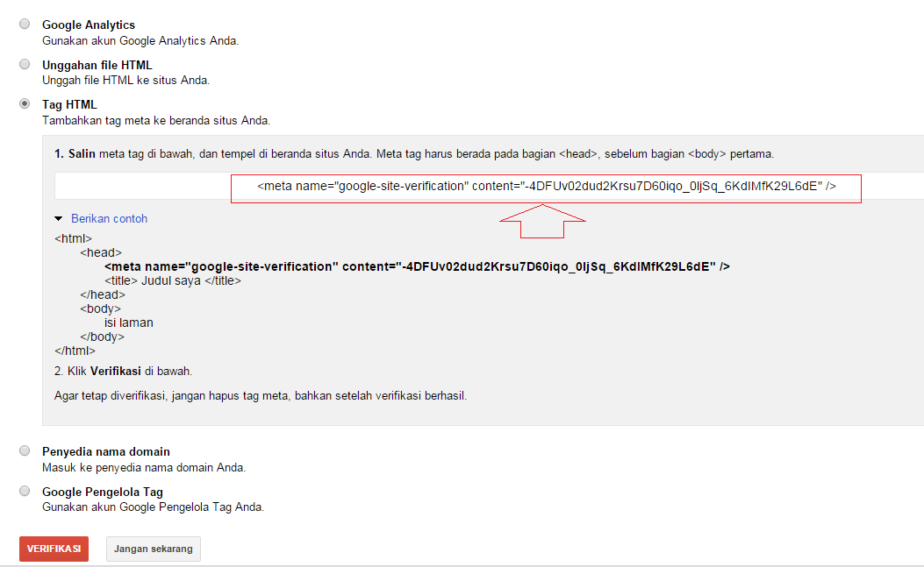Click the bold Google Pengelola Tag label

(x=103, y=493)
